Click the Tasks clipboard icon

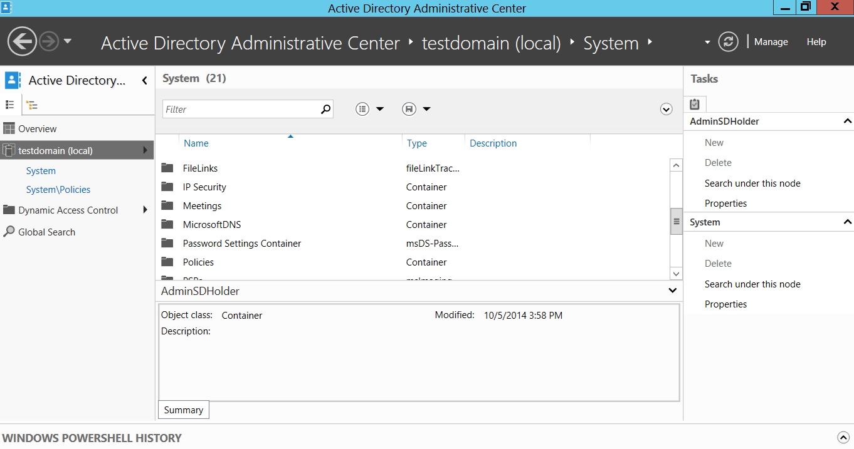click(x=695, y=105)
